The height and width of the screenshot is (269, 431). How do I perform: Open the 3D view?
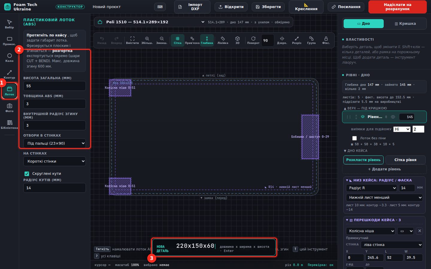click(237, 40)
